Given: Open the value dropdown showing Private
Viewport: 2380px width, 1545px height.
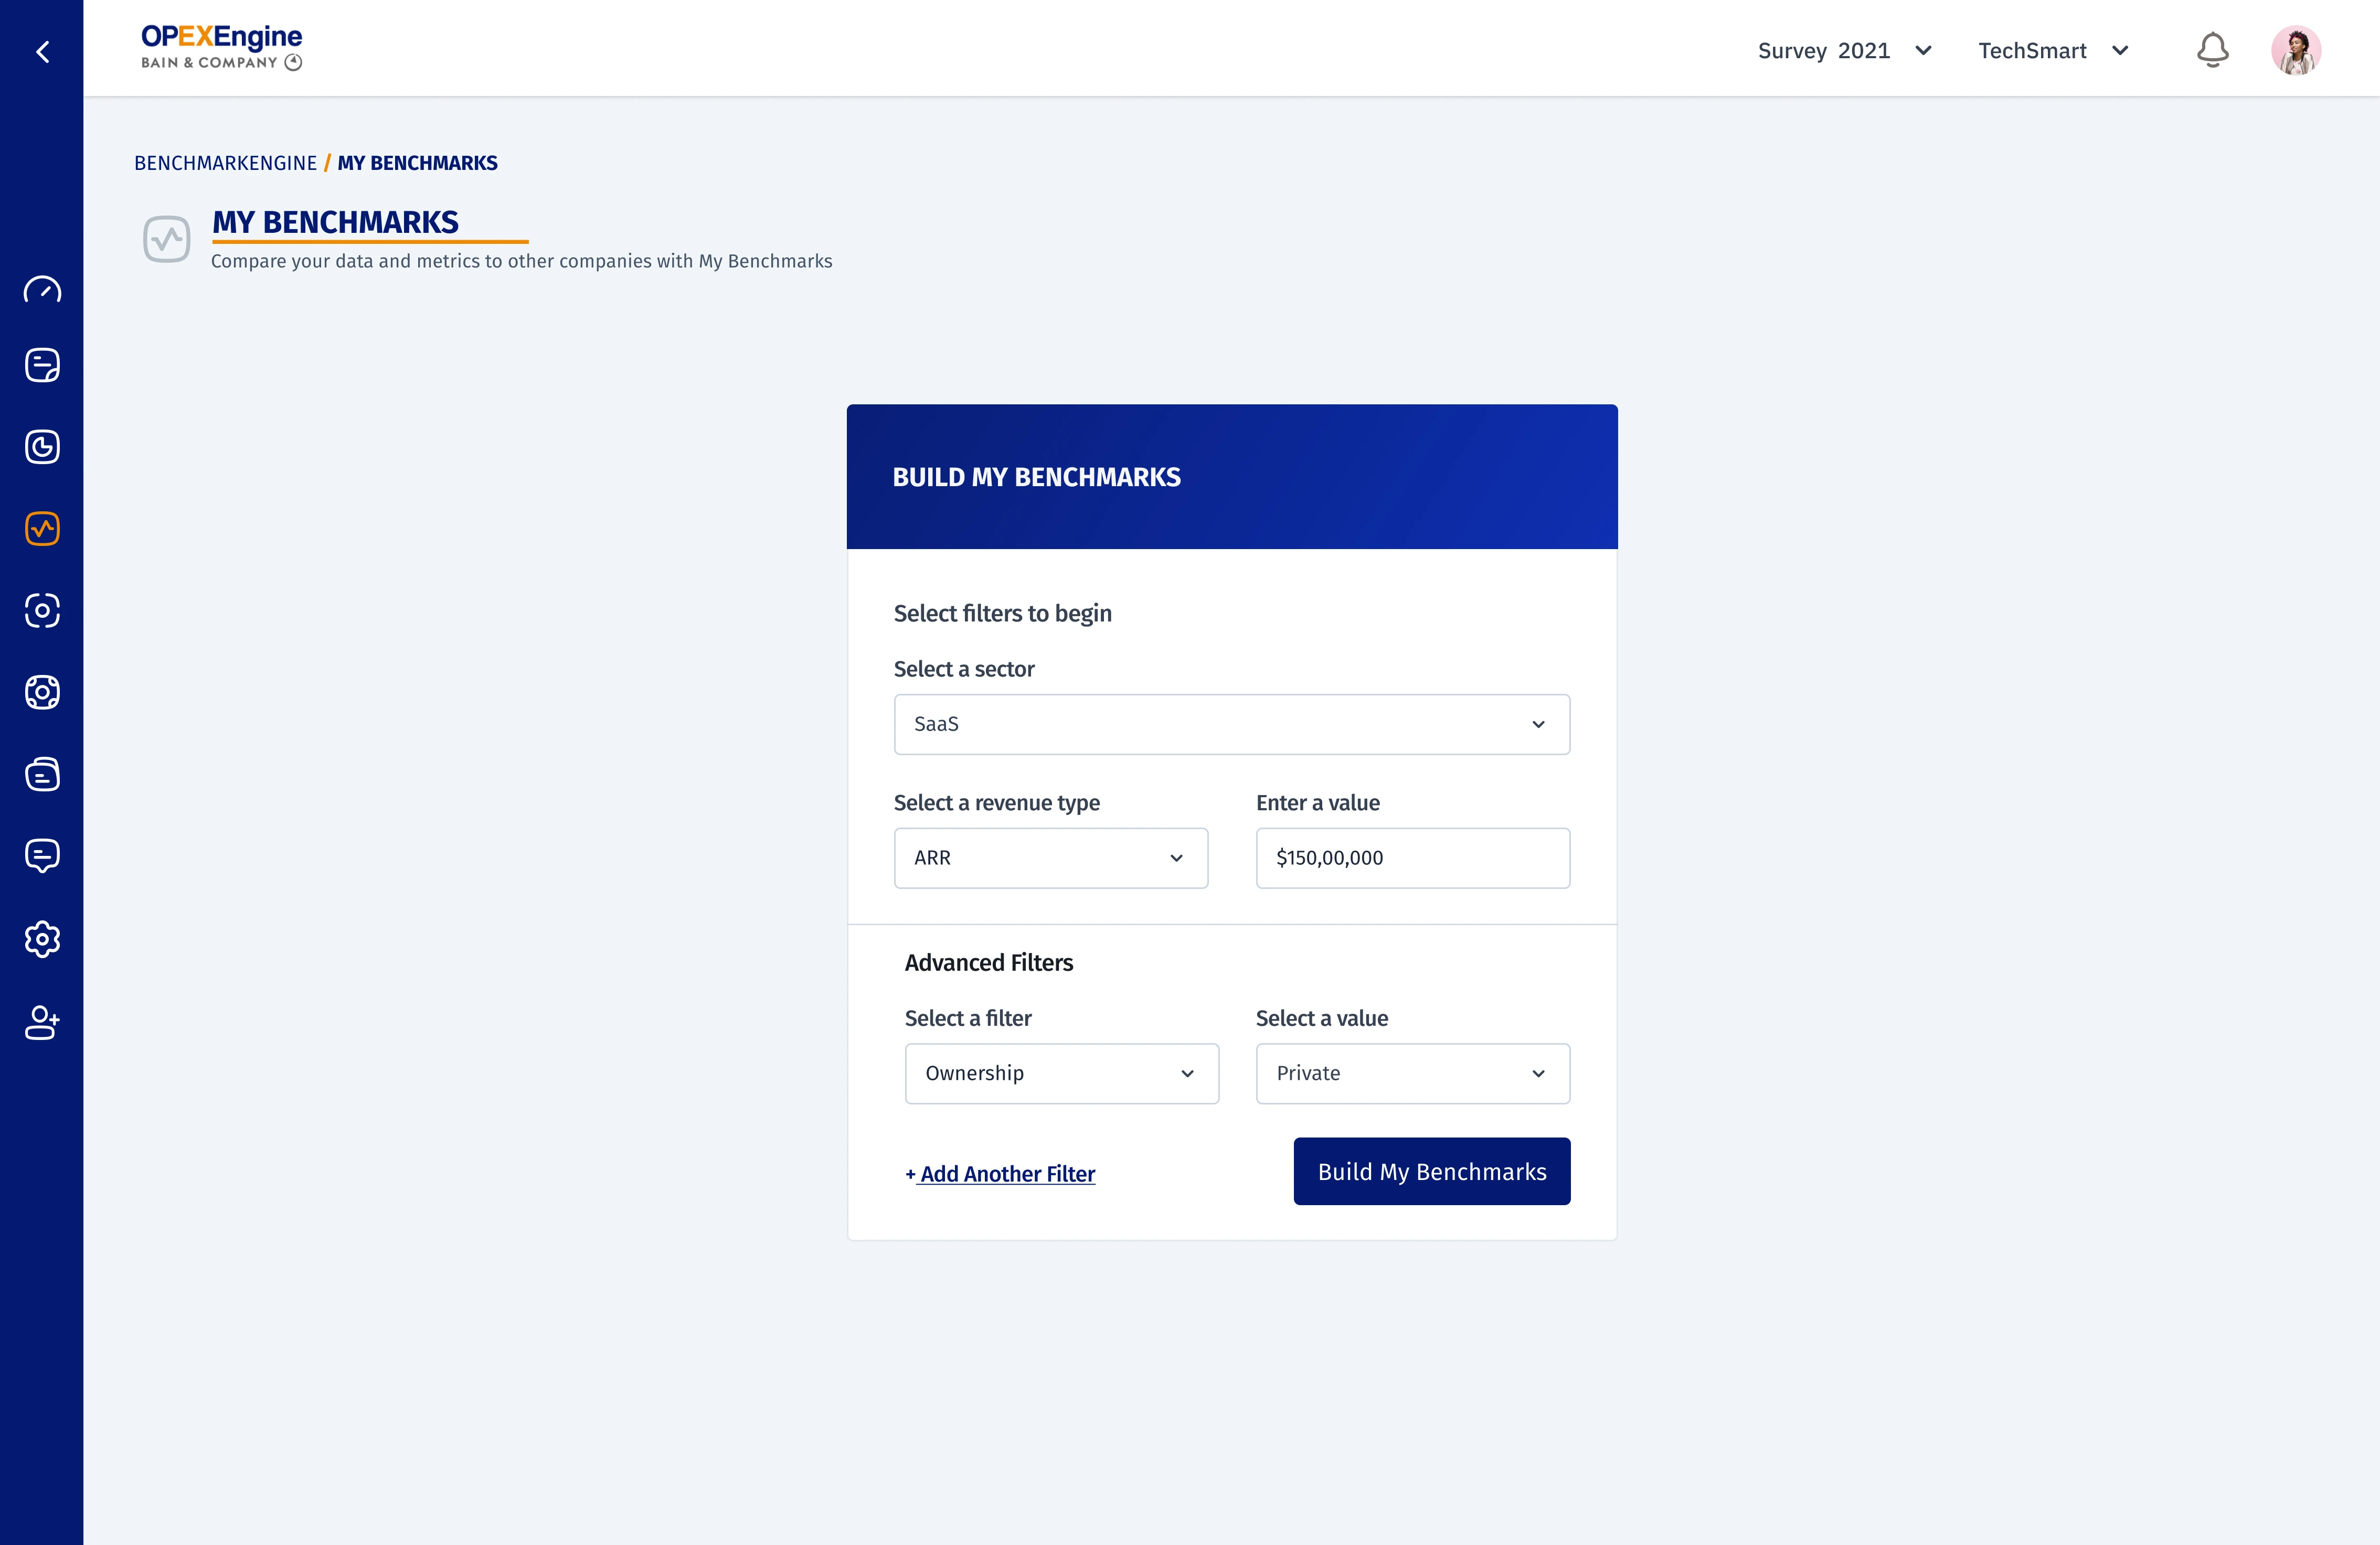Looking at the screenshot, I should point(1413,1074).
